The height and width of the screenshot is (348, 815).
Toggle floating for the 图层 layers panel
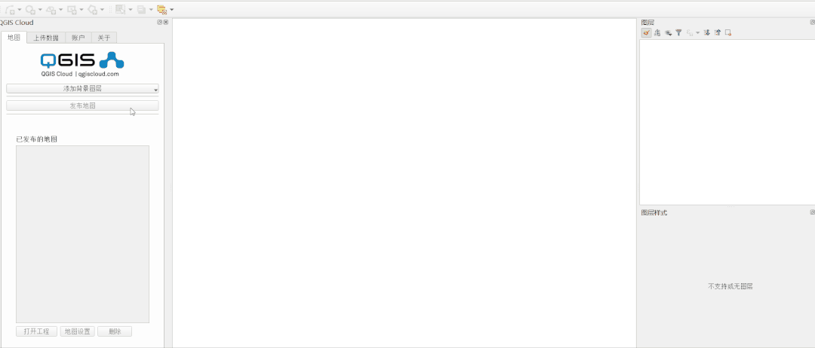tap(813, 23)
